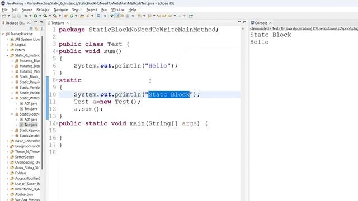Screen dimensions: 358x201
Task: Open the File menu
Action: [x=4, y=10]
